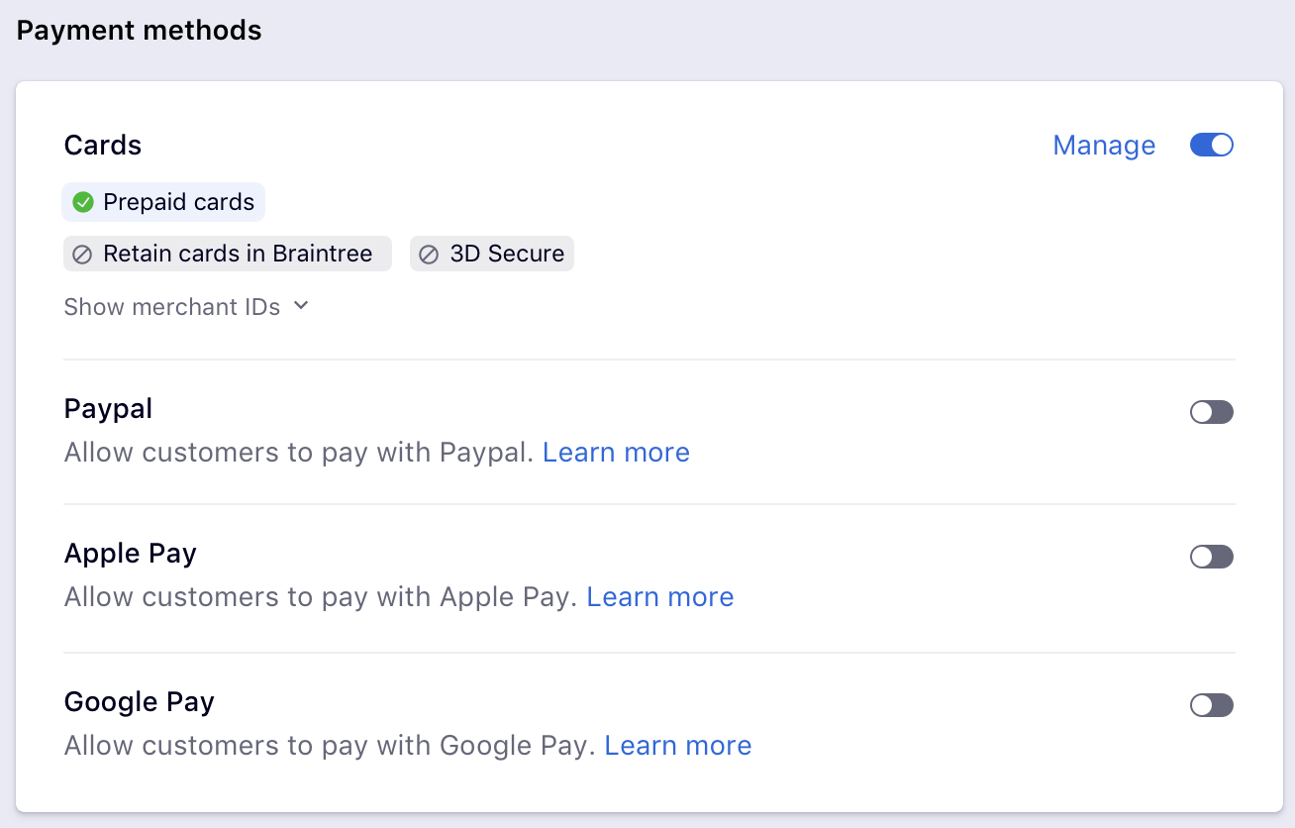This screenshot has width=1295, height=828.
Task: Enable the Paypal payment toggle
Action: [x=1211, y=412]
